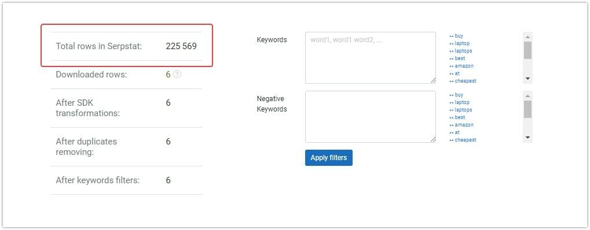The height and width of the screenshot is (230, 590).
Task: Click the Negative Keywords scrollbar thumb
Action: click(527, 109)
